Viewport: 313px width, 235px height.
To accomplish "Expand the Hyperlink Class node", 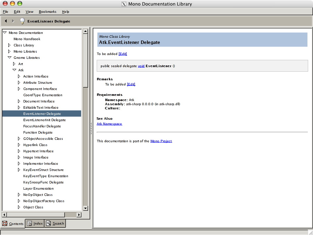I will (x=19, y=145).
